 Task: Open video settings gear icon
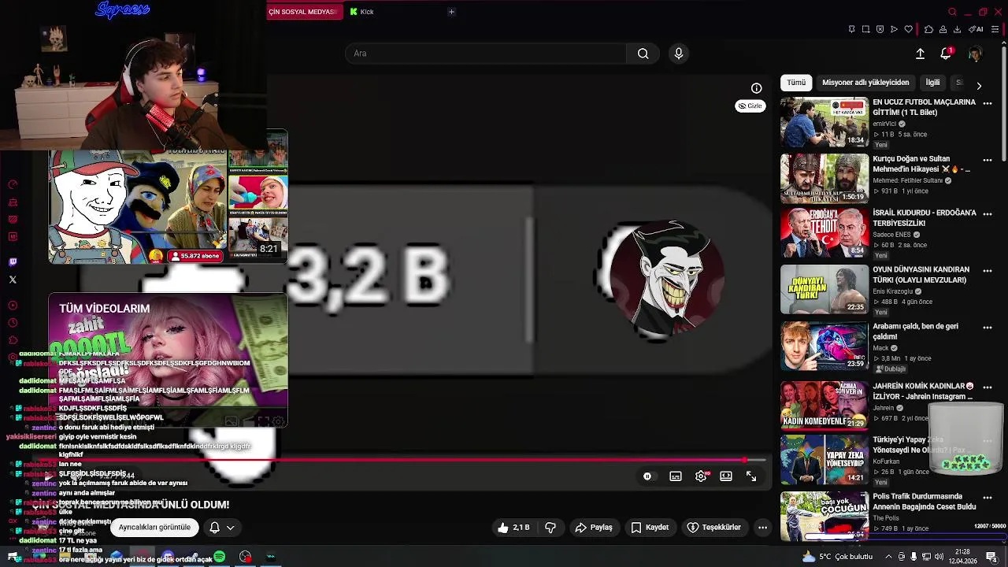[x=701, y=476]
